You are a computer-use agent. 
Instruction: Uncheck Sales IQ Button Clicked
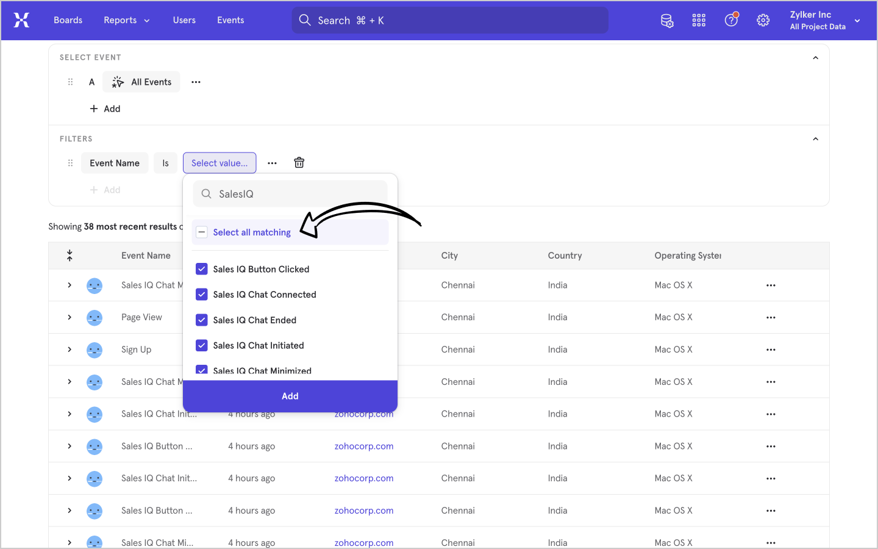click(x=202, y=269)
